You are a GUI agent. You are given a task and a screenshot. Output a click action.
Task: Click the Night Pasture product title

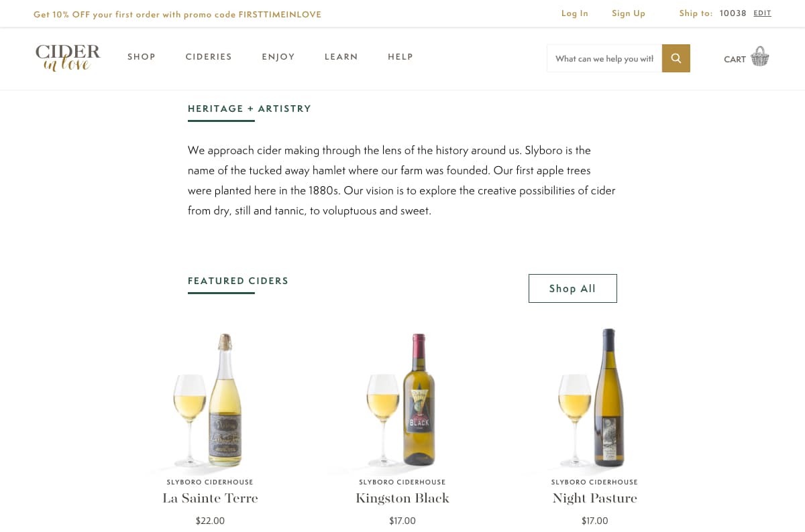(594, 498)
